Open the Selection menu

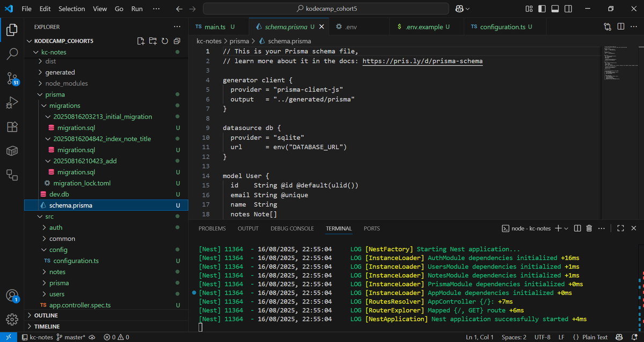(x=71, y=9)
